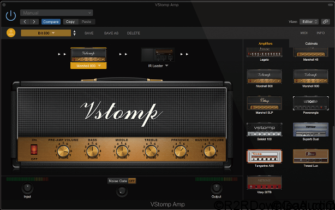Click SAVE AS button
Screen dimensions: 335x210
[x=111, y=33]
